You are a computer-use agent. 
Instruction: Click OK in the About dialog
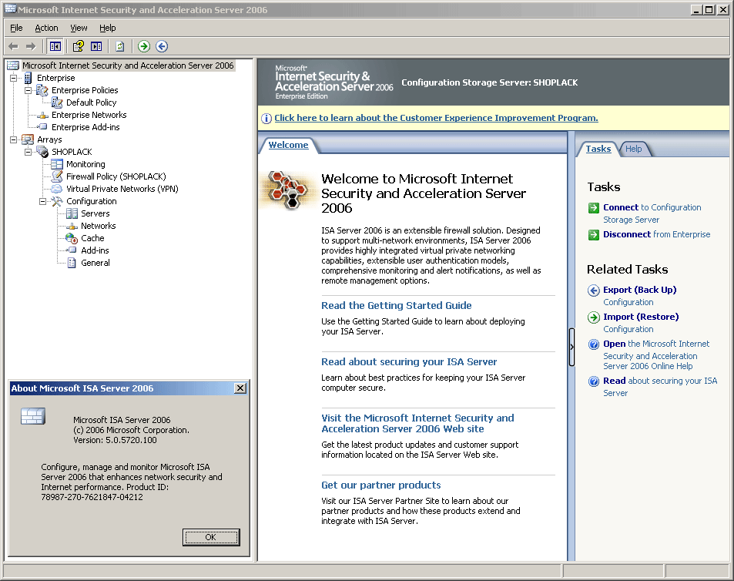(x=211, y=537)
